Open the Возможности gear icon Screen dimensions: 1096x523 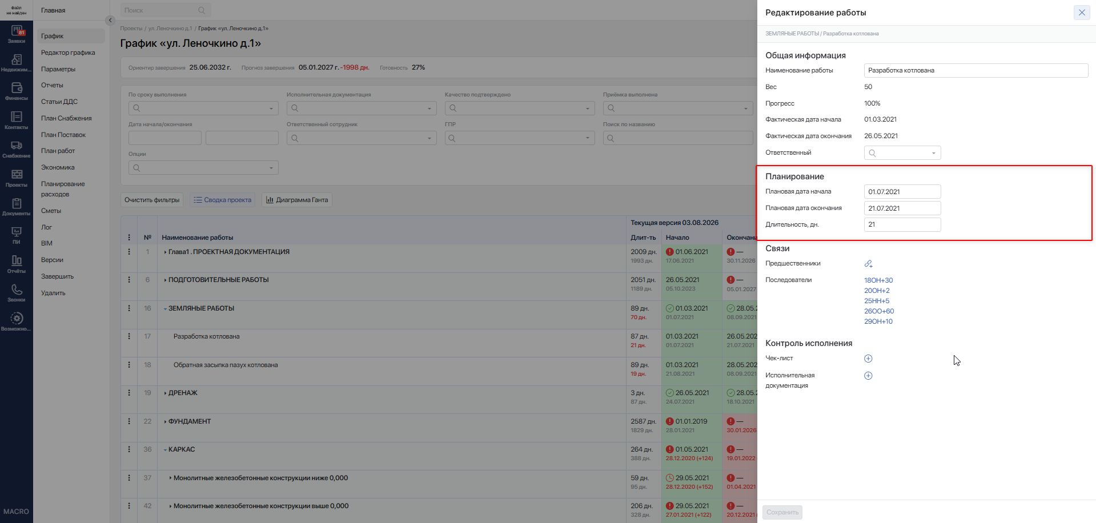[17, 322]
